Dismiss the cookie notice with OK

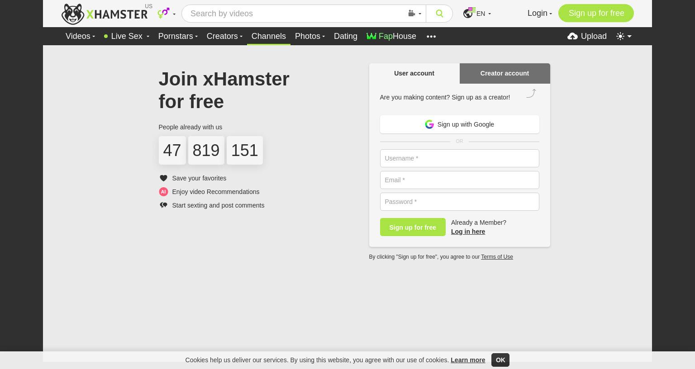pyautogui.click(x=500, y=360)
